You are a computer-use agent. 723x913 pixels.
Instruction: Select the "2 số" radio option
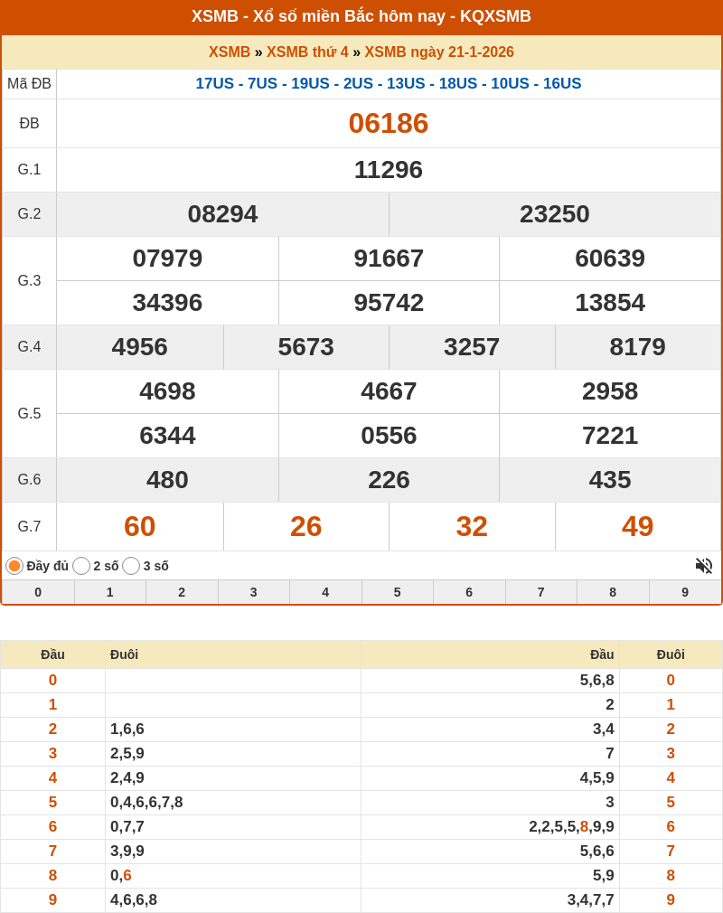click(x=81, y=566)
